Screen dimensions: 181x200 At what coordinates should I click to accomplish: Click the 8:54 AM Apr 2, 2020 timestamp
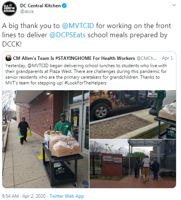pos(24,196)
